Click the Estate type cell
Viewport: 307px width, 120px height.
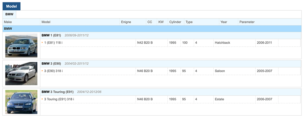pyautogui.click(x=220, y=99)
